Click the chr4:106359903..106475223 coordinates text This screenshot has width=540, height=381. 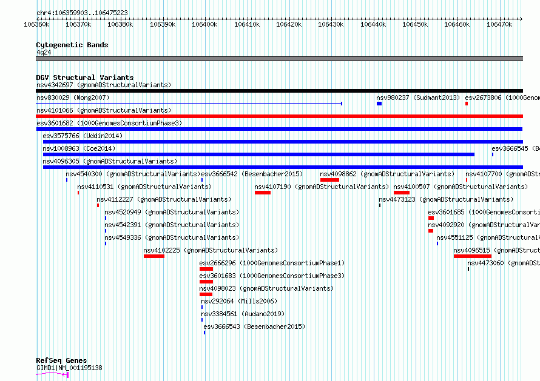tap(82, 13)
